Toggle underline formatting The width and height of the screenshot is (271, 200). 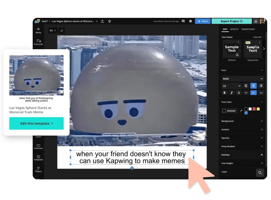coord(239,93)
